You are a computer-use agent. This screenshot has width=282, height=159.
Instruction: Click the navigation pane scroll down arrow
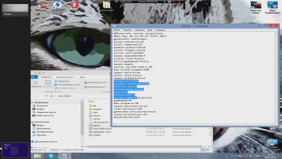point(82,147)
